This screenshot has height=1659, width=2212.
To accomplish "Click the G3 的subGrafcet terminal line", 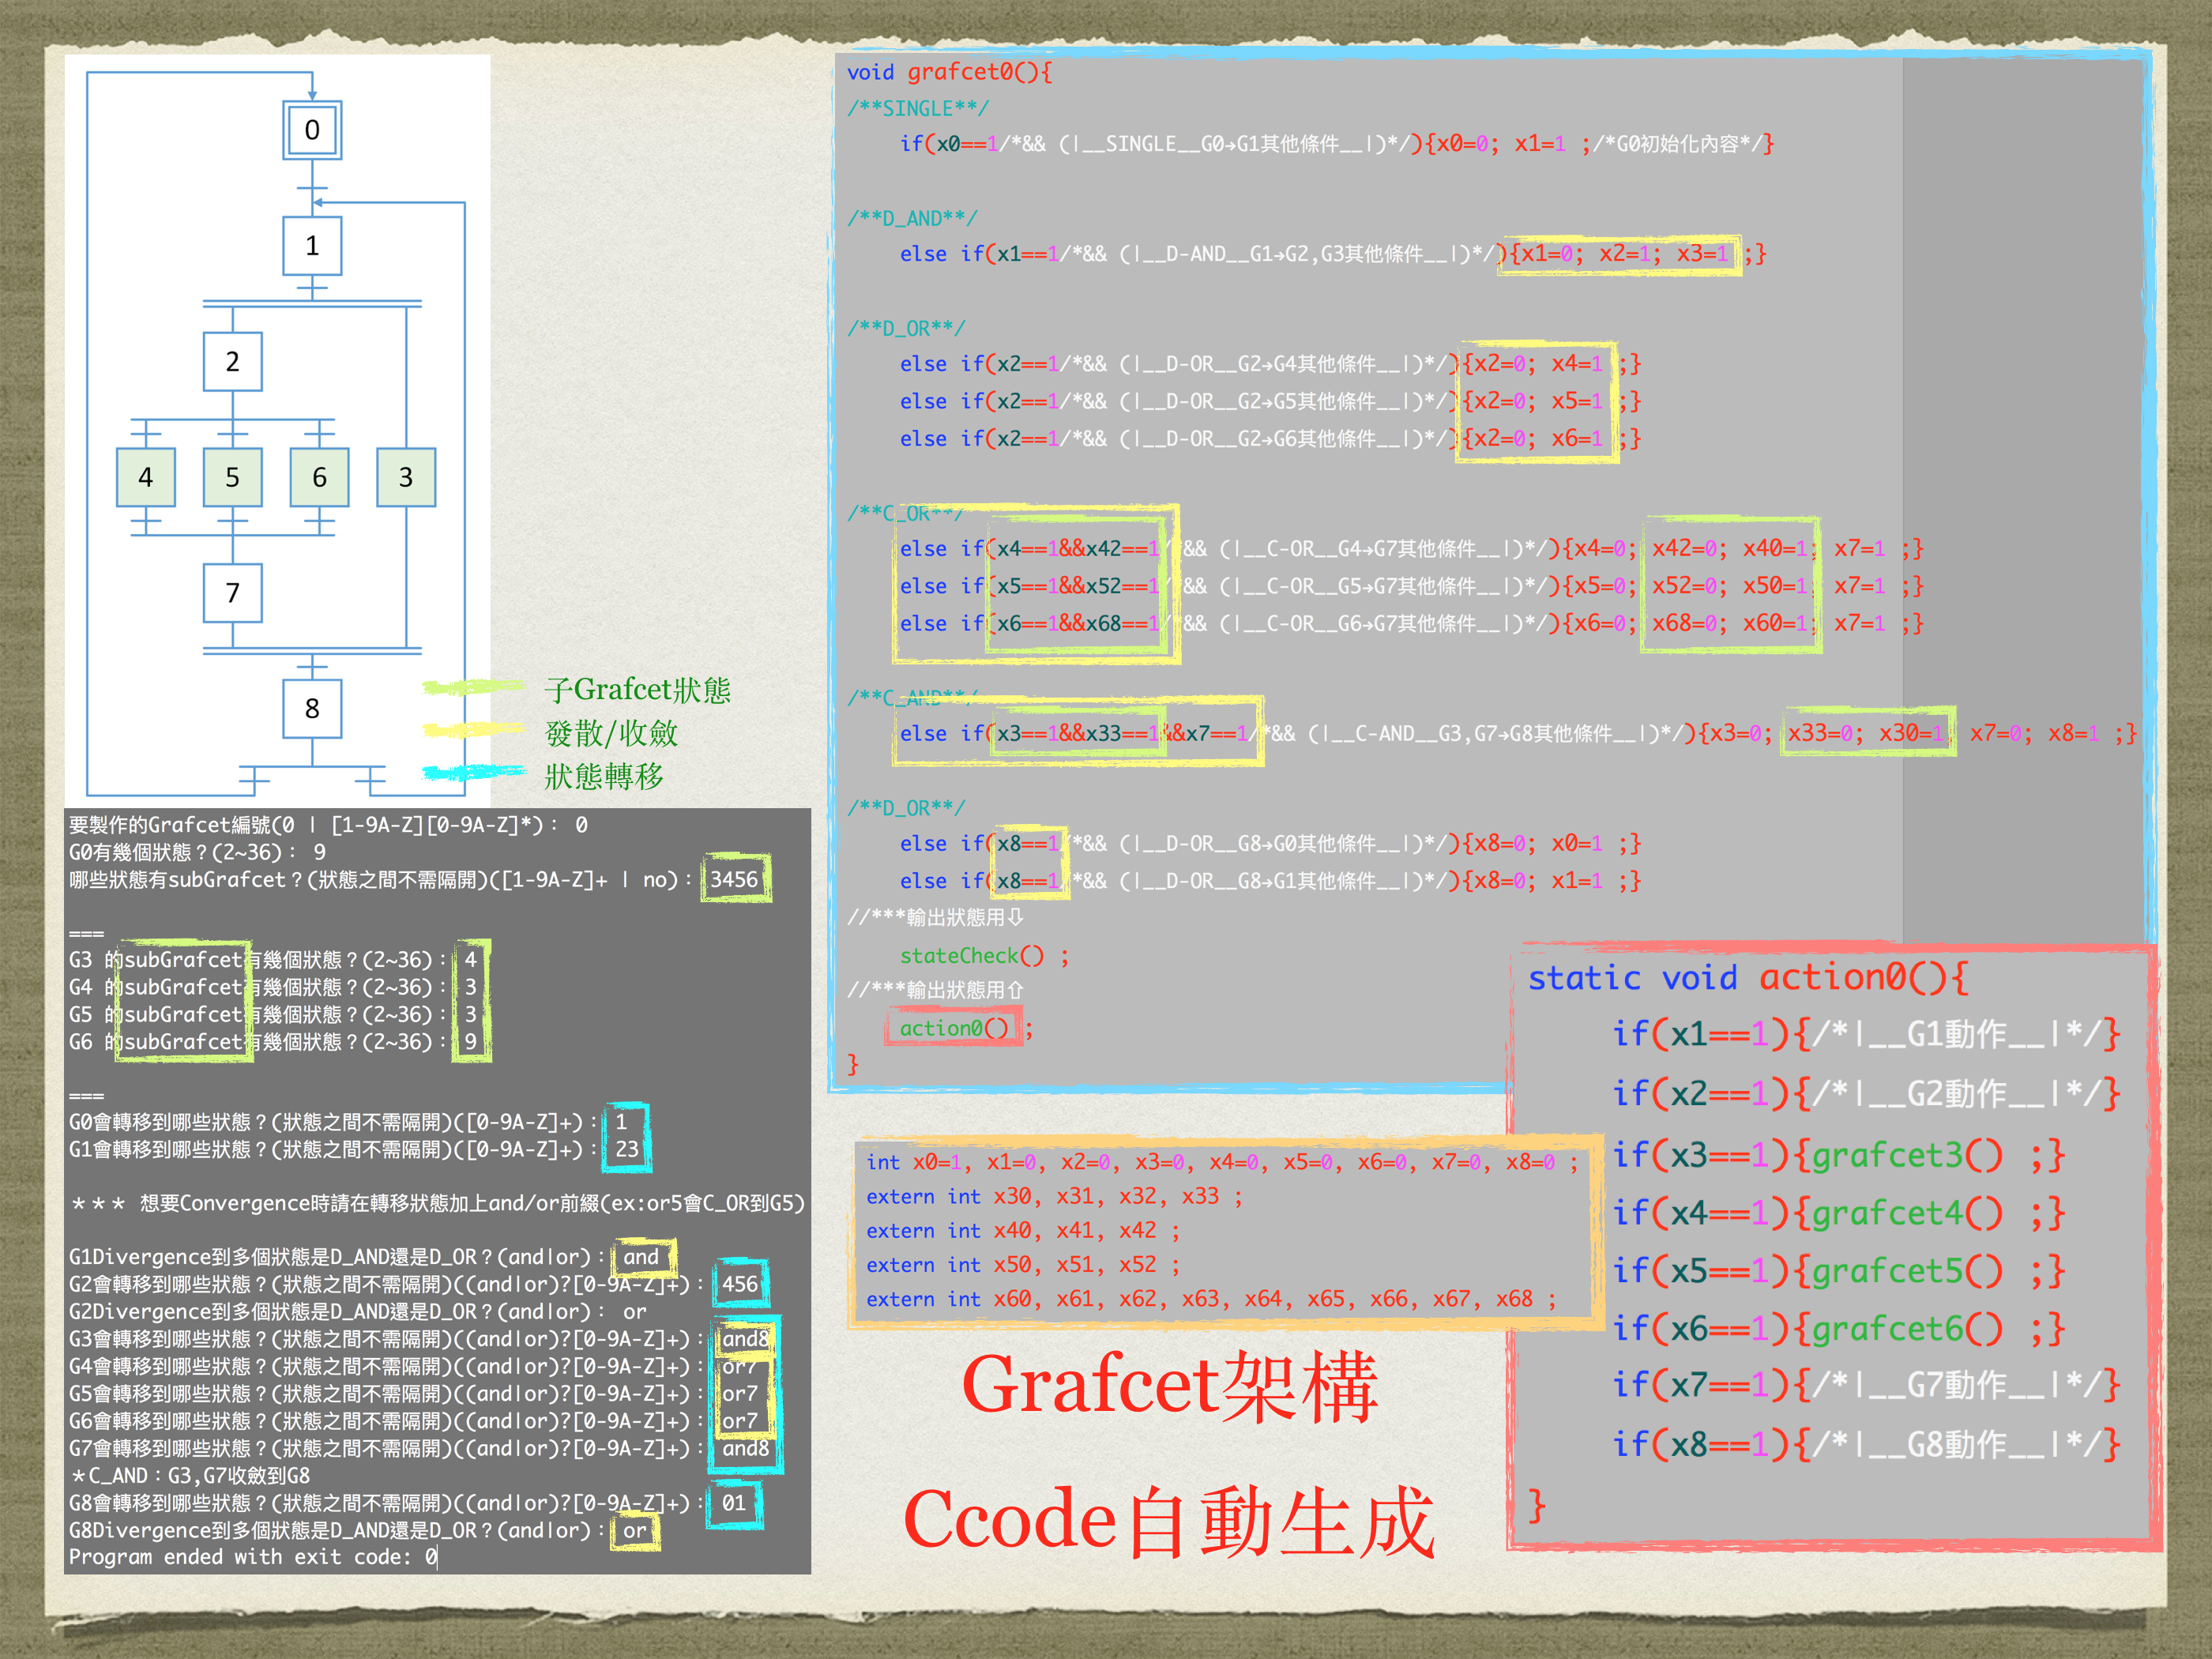I will pos(273,960).
